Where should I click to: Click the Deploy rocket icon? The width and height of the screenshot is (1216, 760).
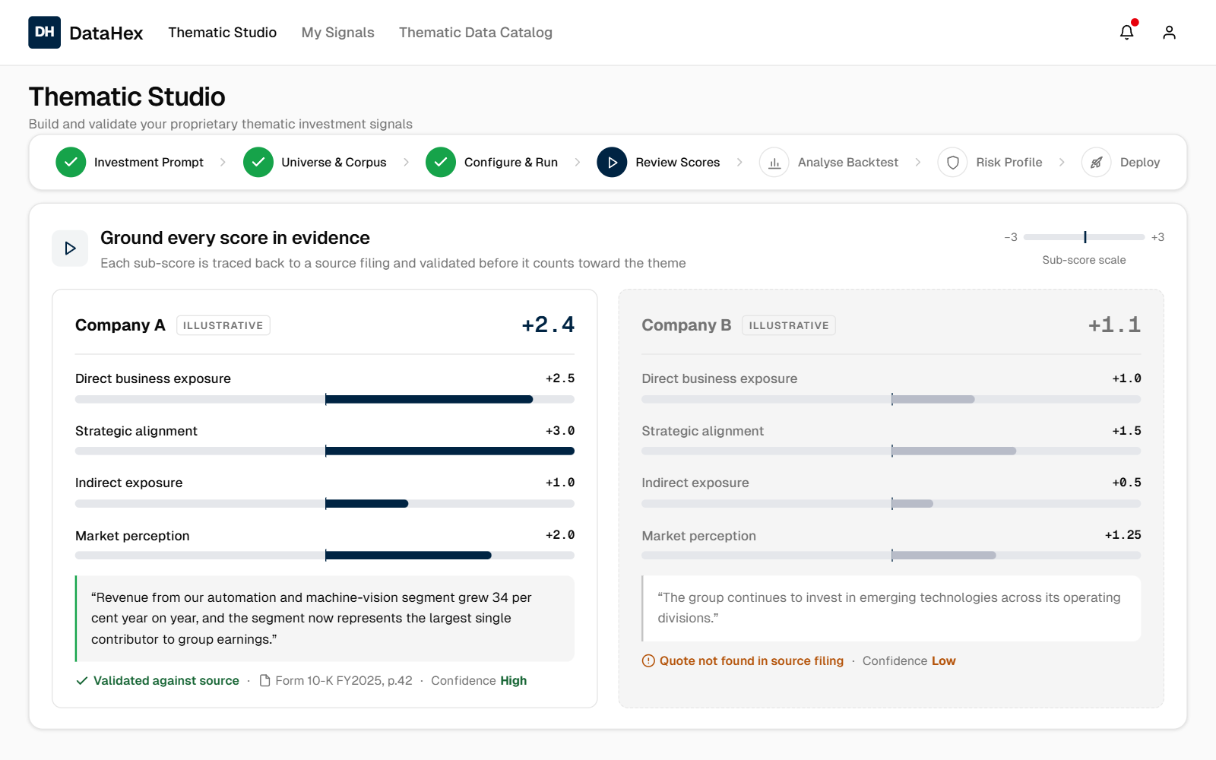click(x=1097, y=162)
